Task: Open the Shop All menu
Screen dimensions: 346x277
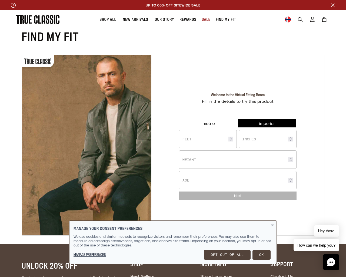Action: pos(108,19)
